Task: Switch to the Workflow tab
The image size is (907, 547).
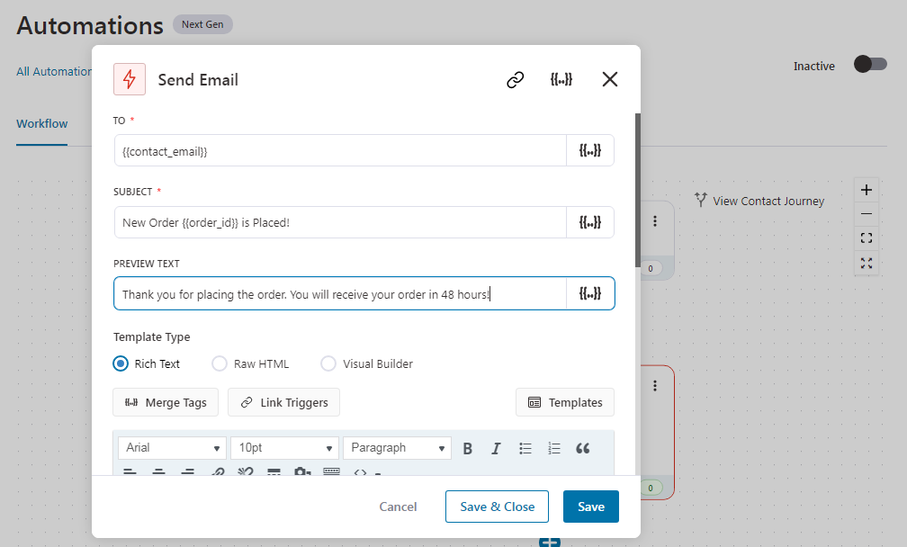Action: [x=41, y=124]
